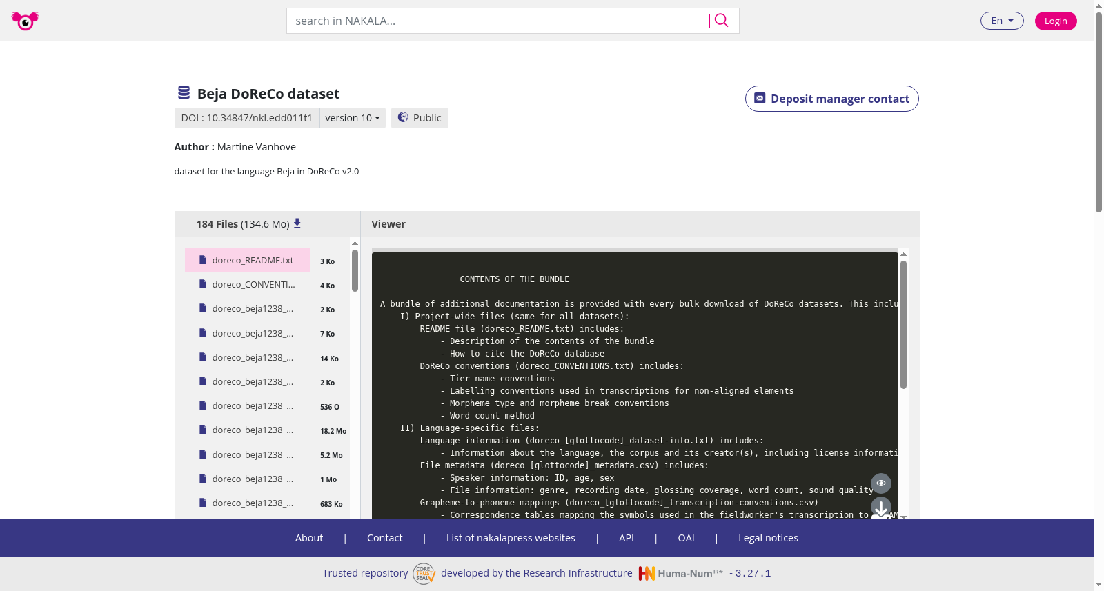Click the 5.2 Mo size label

pyautogui.click(x=331, y=455)
